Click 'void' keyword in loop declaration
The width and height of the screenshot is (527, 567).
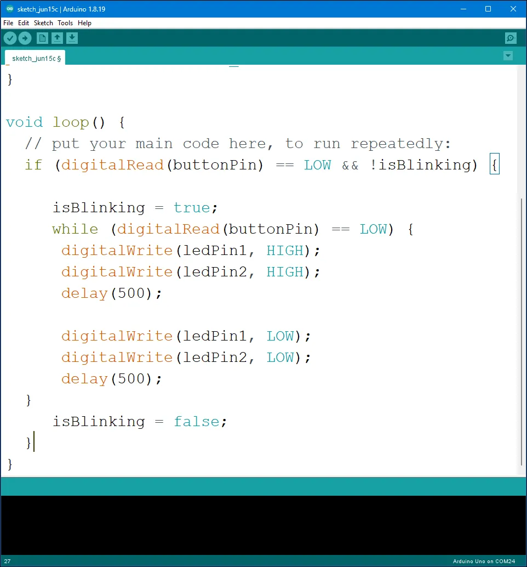24,122
